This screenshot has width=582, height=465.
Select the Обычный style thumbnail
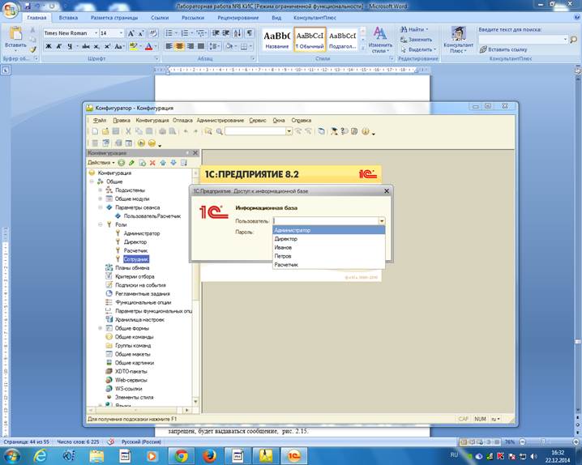[310, 39]
